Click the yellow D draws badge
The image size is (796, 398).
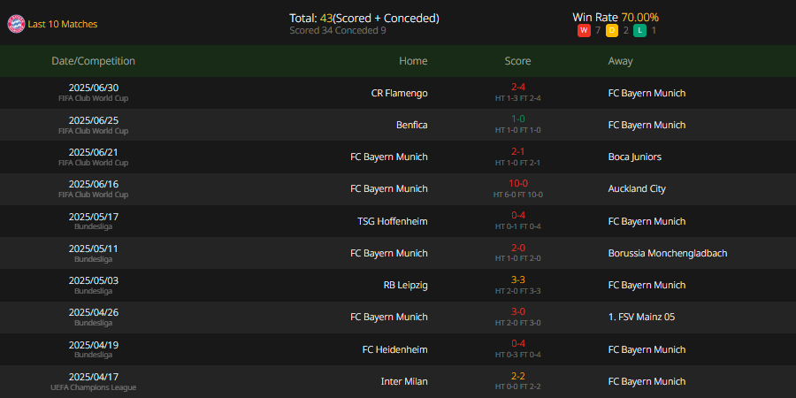[x=612, y=30]
